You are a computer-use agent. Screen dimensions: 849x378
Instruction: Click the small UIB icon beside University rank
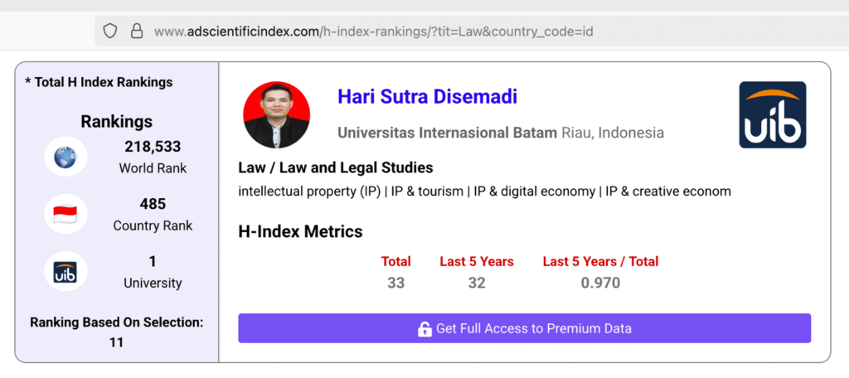(65, 273)
